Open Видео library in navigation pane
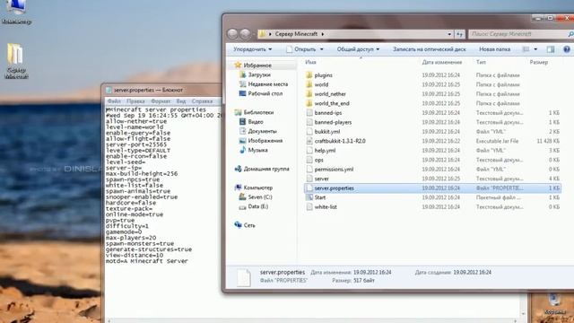Viewport: 574px width, 323px height. [255, 122]
